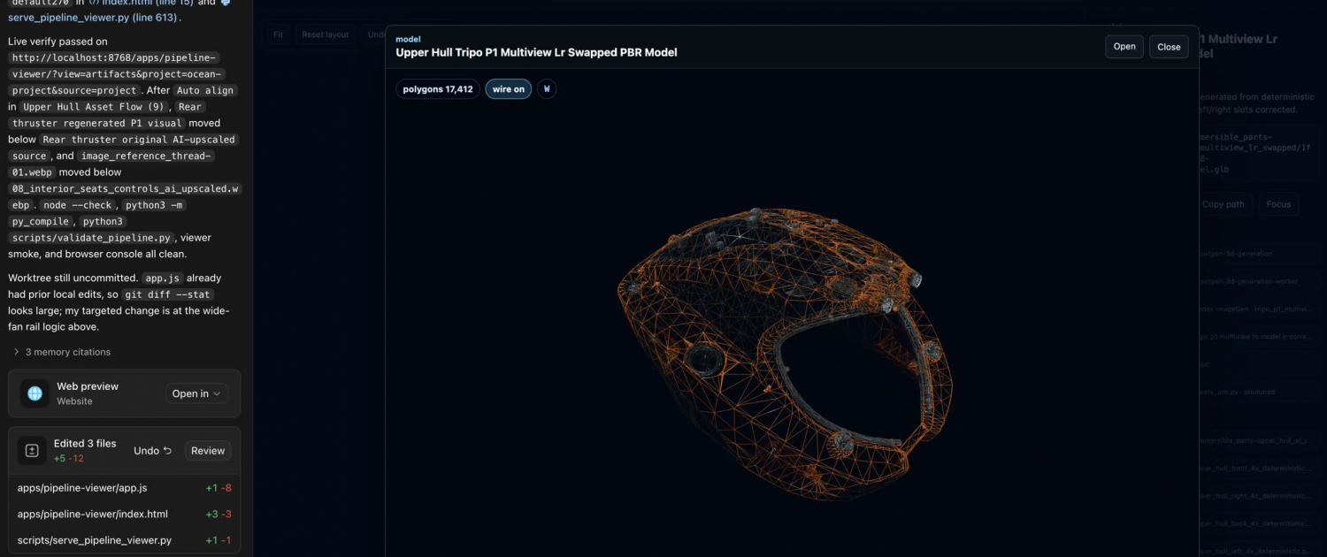The height and width of the screenshot is (557, 1327).
Task: Click the Review button for edited files
Action: (208, 451)
